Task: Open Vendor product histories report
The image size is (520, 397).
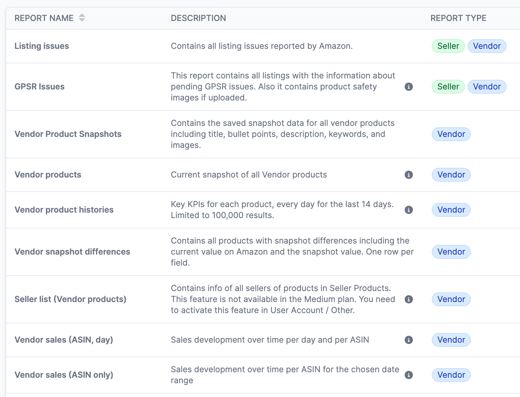Action: [64, 210]
